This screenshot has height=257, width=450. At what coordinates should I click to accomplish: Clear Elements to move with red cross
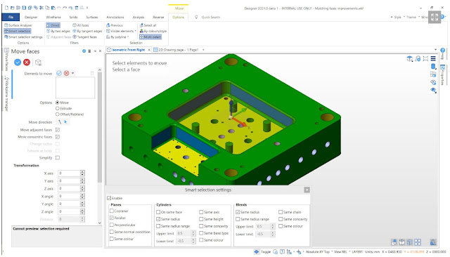(67, 73)
